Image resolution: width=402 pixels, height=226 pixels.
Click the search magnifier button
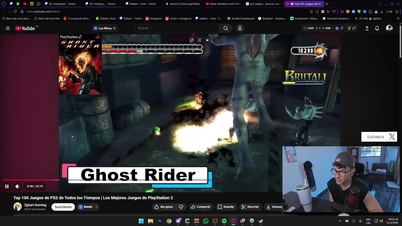point(225,28)
